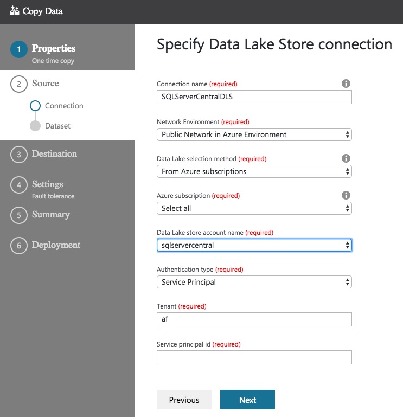The height and width of the screenshot is (417, 403).
Task: Open the Network Environment dropdown
Action: [254, 134]
